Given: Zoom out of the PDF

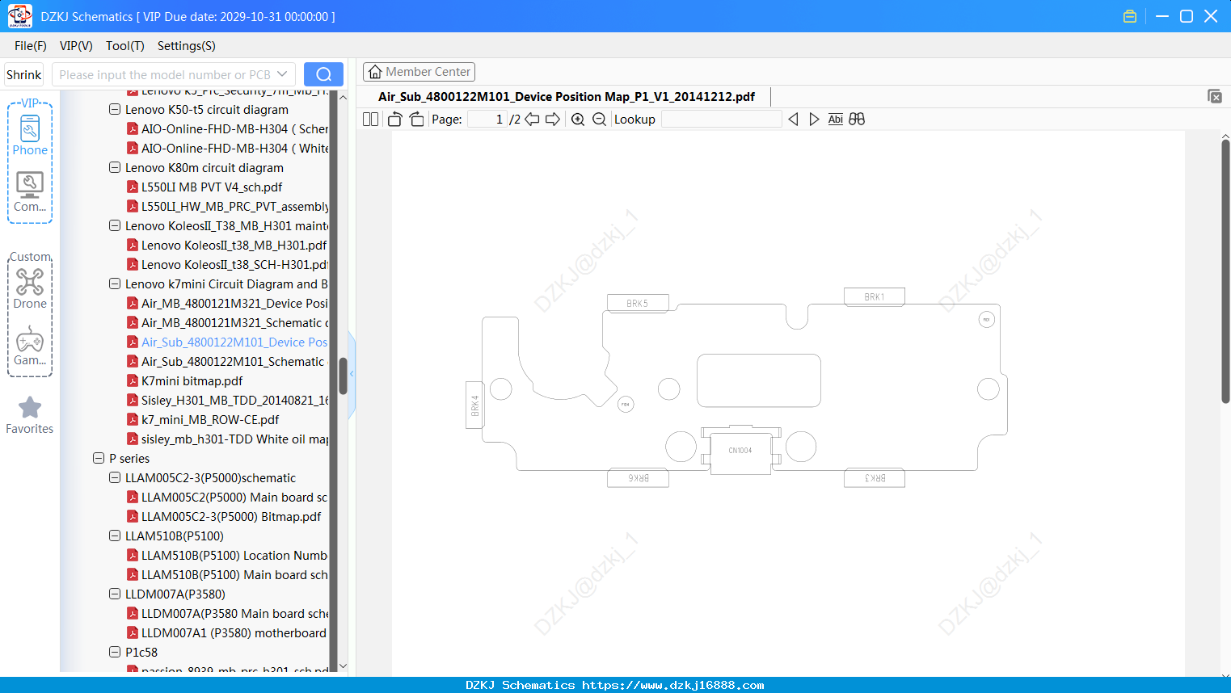Looking at the screenshot, I should (x=599, y=119).
